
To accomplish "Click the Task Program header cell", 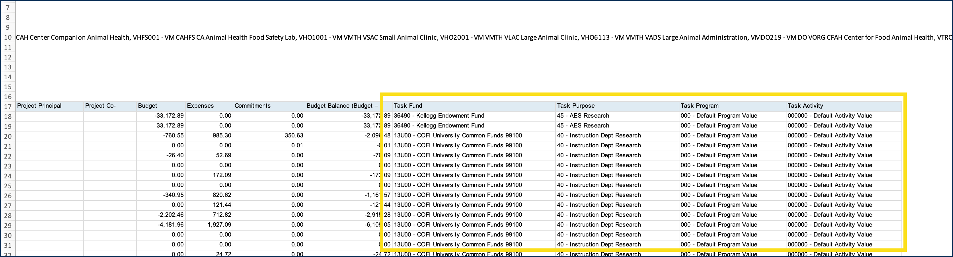I will coord(733,106).
